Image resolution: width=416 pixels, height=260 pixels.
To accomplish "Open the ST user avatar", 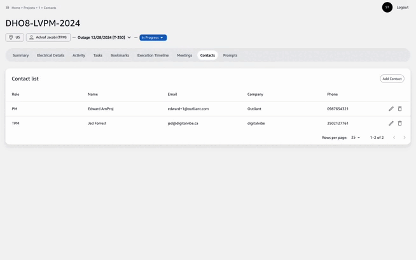I will 387,8.
